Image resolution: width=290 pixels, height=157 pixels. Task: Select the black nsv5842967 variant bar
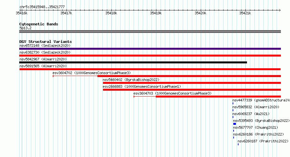(x=133, y=62)
